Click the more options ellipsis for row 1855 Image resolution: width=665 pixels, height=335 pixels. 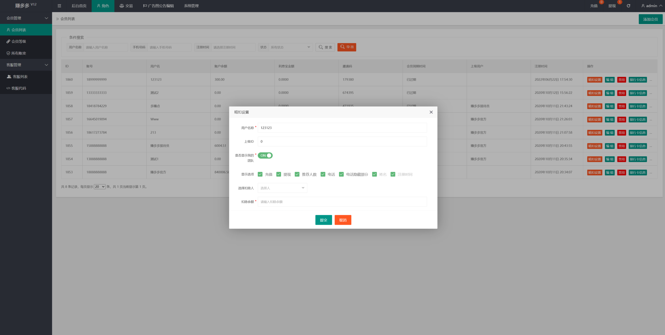coord(651,146)
